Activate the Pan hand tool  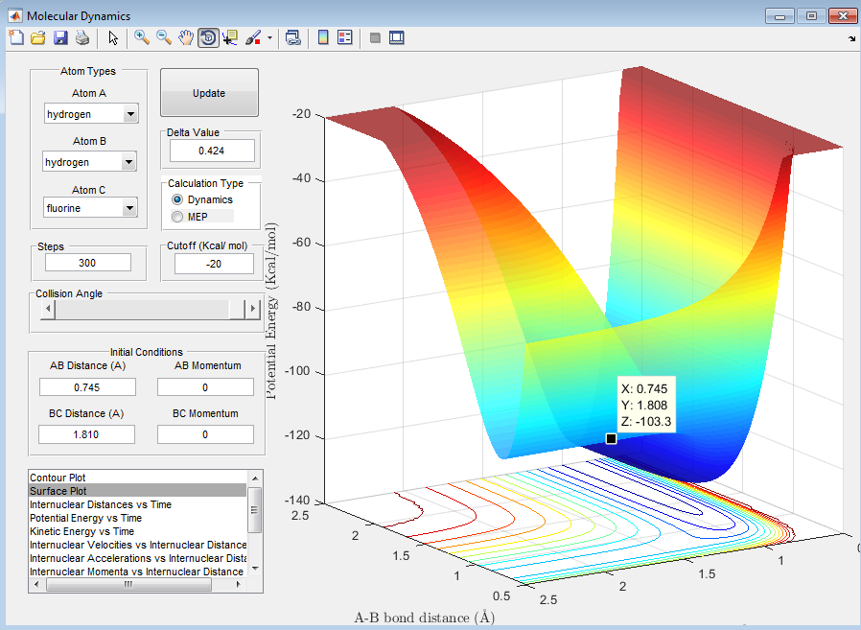[x=186, y=37]
